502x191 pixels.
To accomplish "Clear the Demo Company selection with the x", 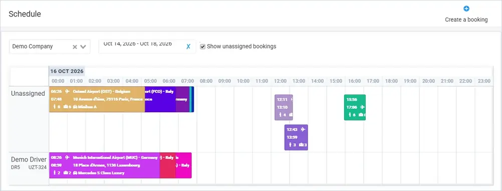I will (x=75, y=47).
